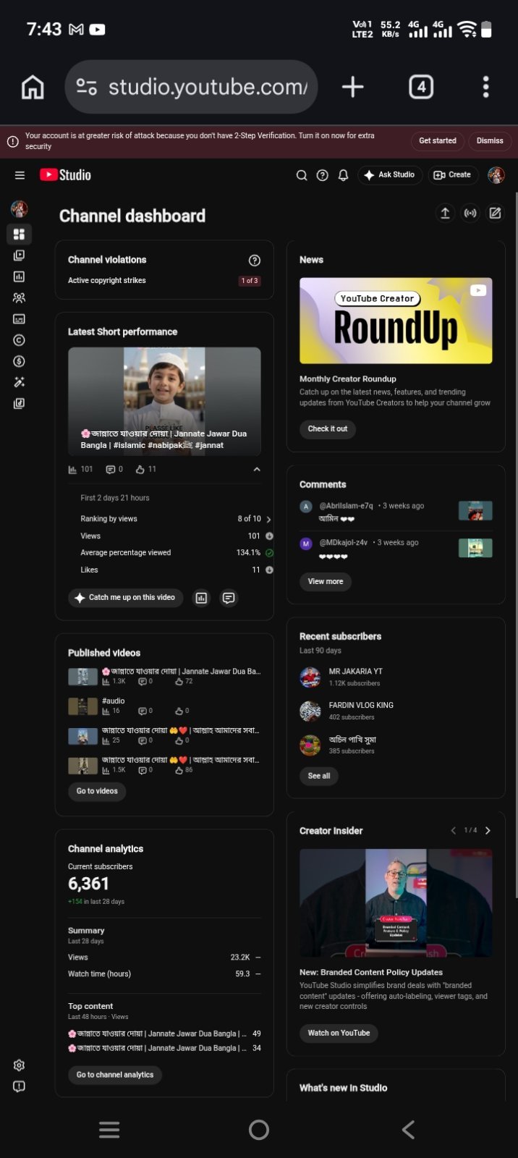Open the browser home icon
This screenshot has width=518, height=1158.
click(x=33, y=87)
